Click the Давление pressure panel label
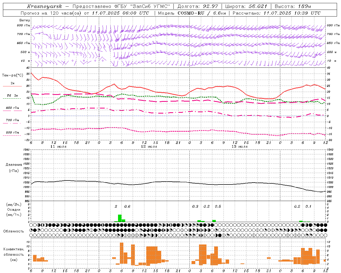341x273 pixels. click(x=14, y=165)
